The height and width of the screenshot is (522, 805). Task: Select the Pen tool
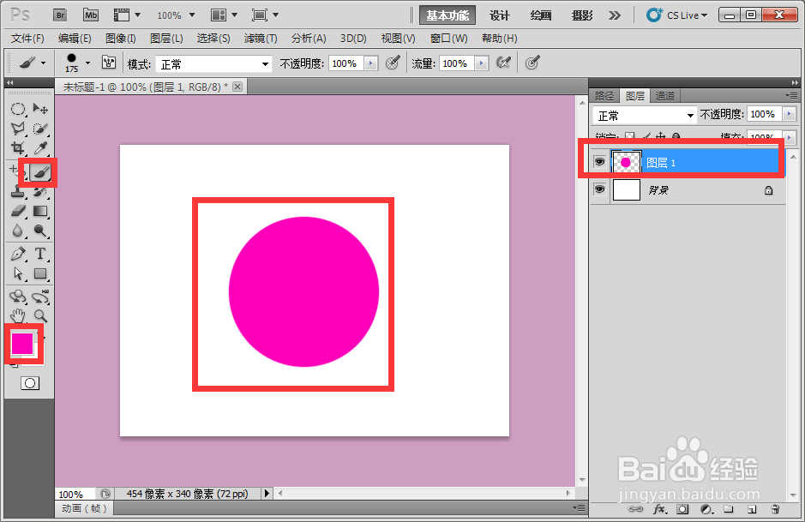[x=18, y=254]
